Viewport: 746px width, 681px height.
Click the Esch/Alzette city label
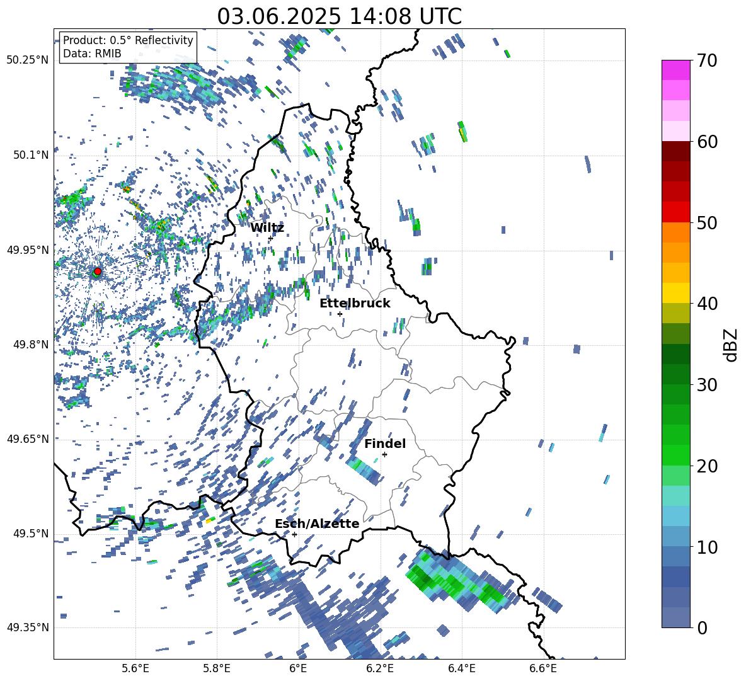(317, 524)
